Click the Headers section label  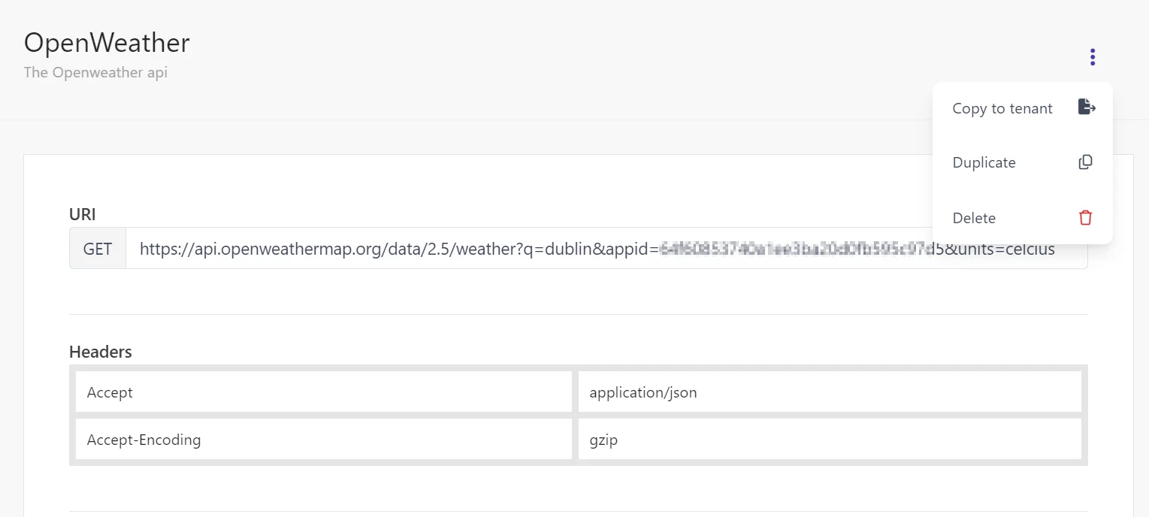pos(101,352)
